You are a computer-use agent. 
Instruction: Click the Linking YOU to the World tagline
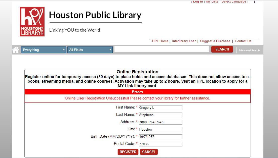75,30
